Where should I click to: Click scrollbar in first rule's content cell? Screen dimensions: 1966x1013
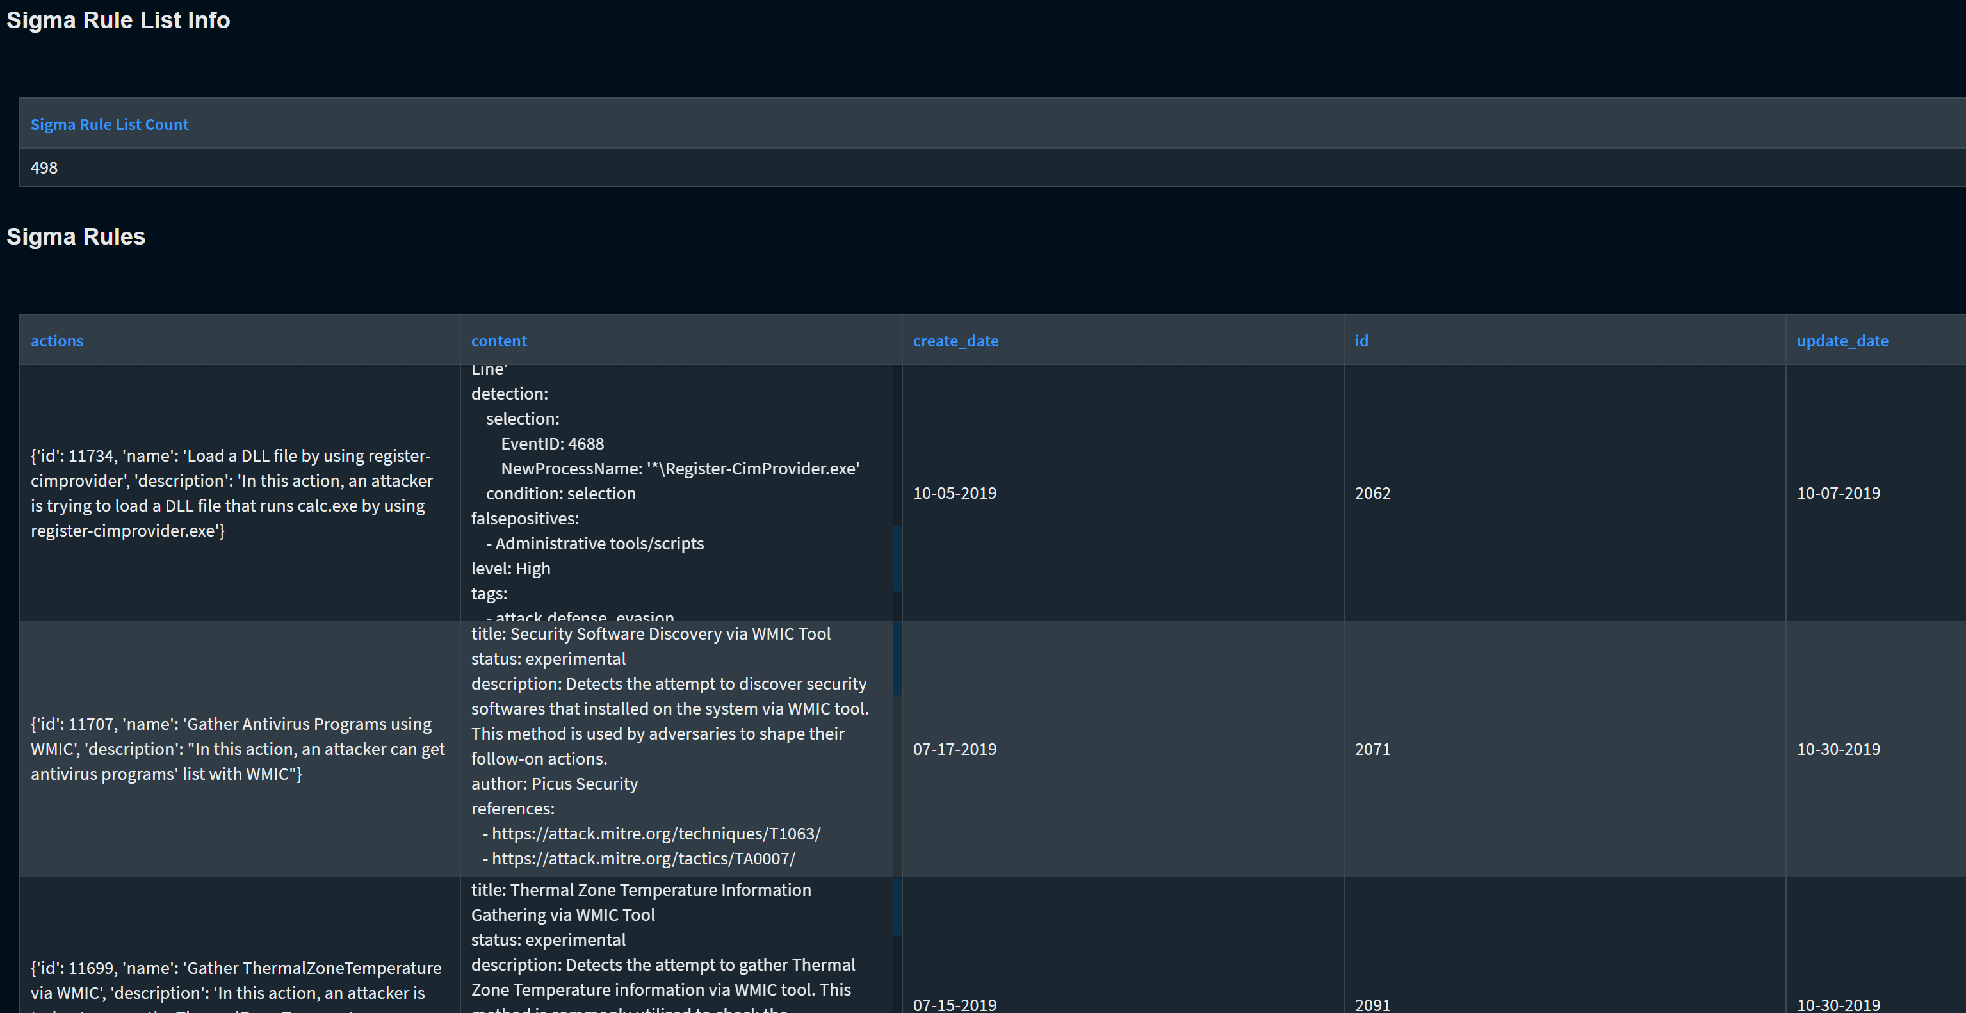point(897,558)
